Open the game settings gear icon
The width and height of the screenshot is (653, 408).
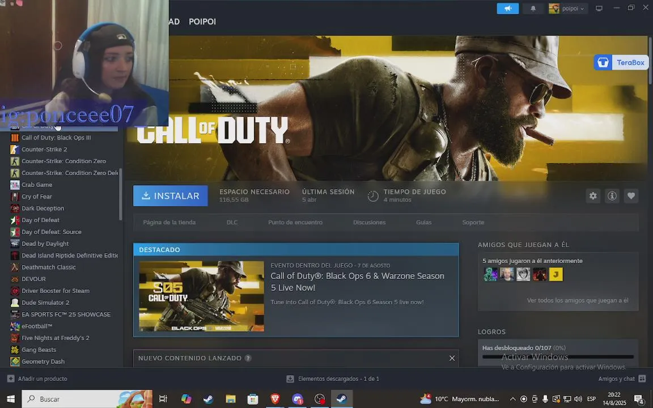point(593,195)
